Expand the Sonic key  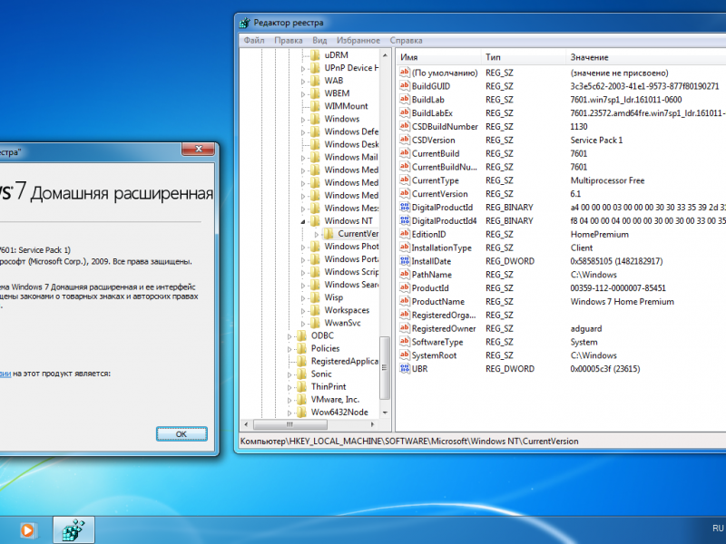[x=289, y=374]
